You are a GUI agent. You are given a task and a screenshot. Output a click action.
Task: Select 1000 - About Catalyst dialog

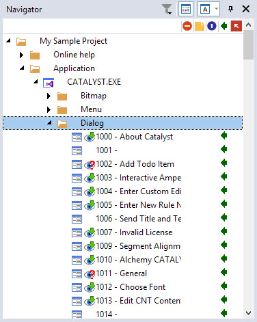coord(134,137)
